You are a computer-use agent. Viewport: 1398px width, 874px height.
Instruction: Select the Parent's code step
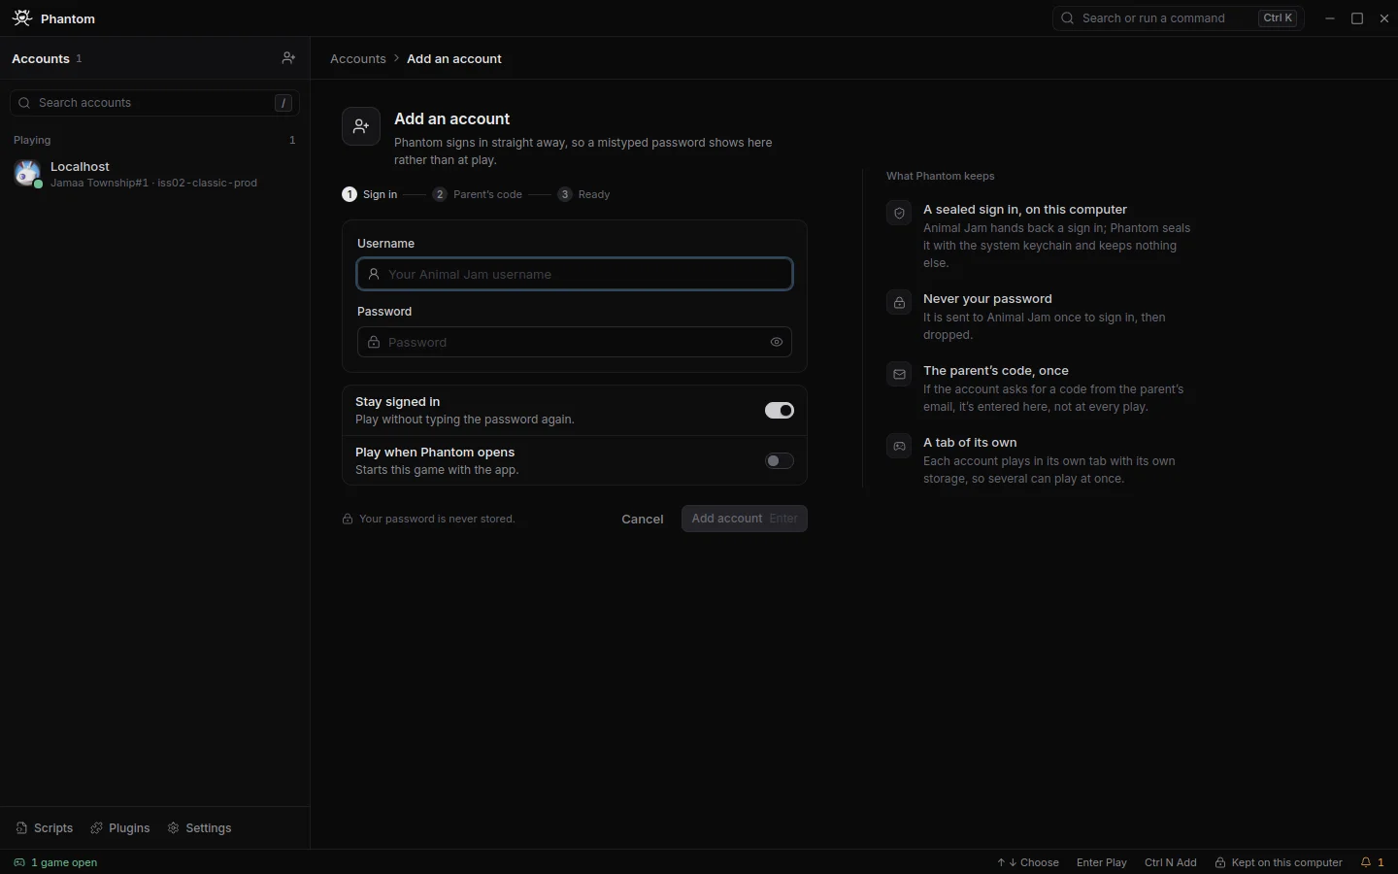pyautogui.click(x=478, y=194)
